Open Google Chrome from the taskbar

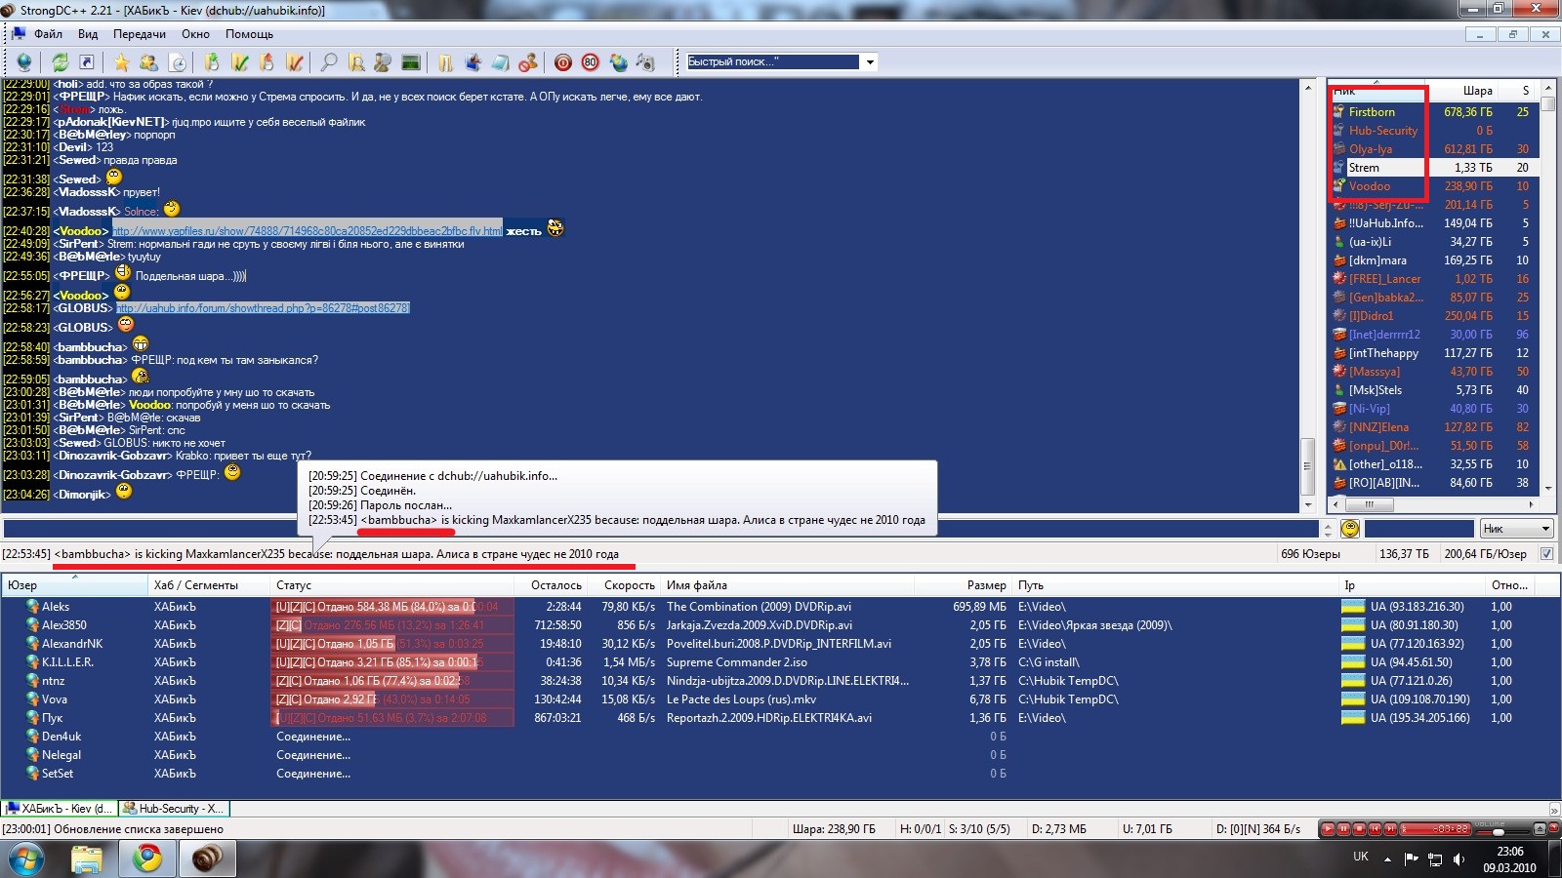click(147, 858)
